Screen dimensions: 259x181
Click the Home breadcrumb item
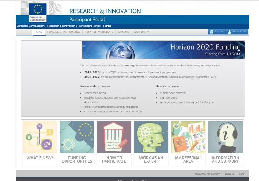[x=107, y=26]
